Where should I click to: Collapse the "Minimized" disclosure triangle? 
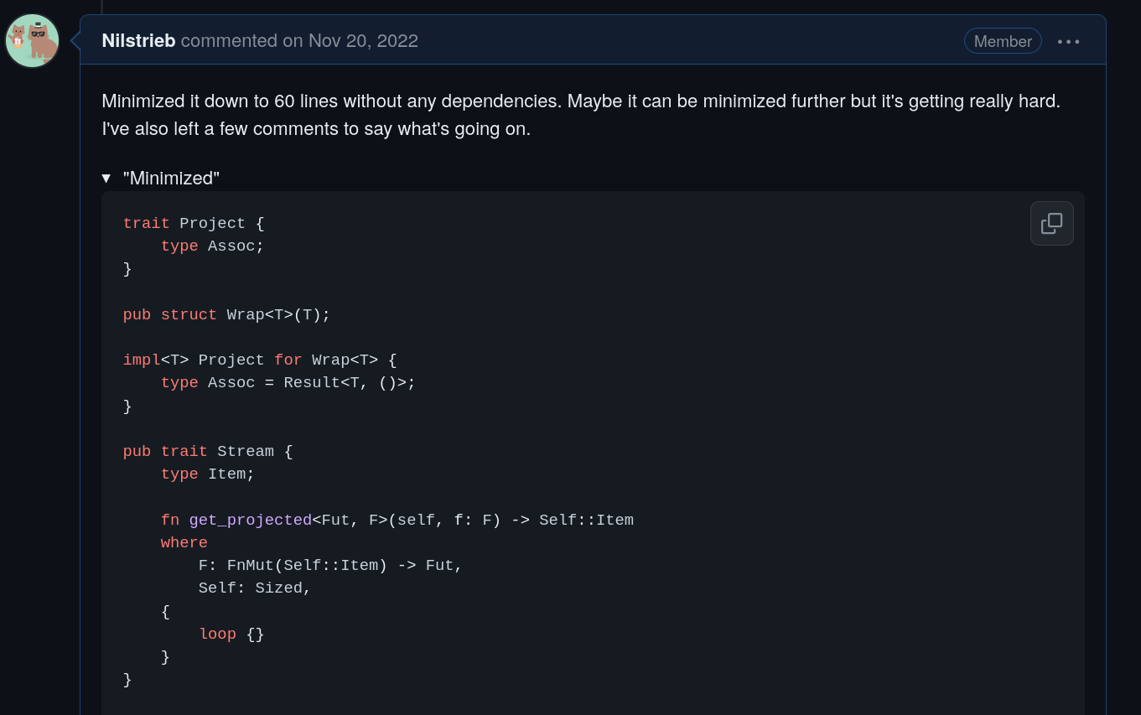coord(106,179)
